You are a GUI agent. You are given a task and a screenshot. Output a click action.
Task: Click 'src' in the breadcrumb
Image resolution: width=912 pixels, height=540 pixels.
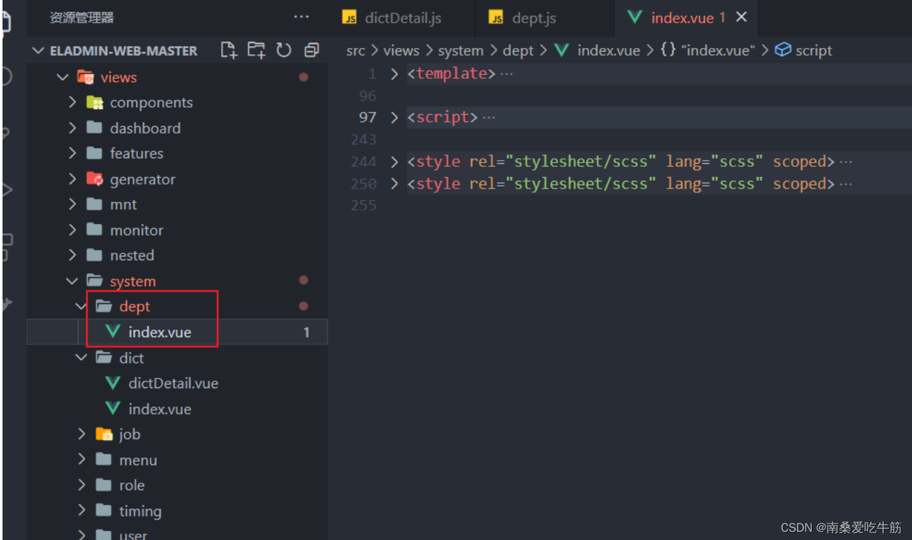(355, 50)
